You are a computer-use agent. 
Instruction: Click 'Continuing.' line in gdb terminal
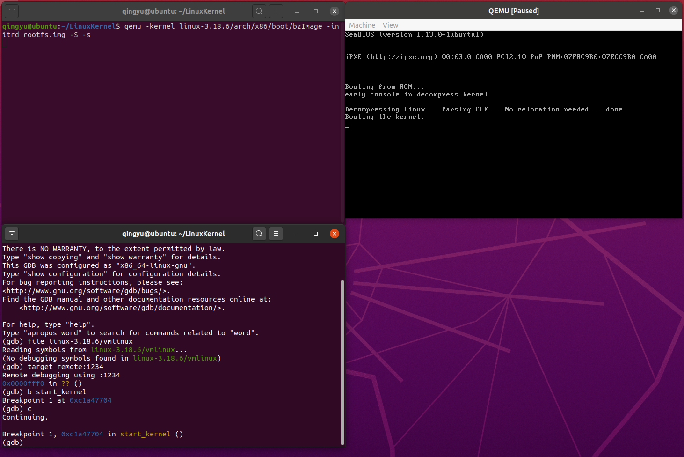(x=25, y=417)
